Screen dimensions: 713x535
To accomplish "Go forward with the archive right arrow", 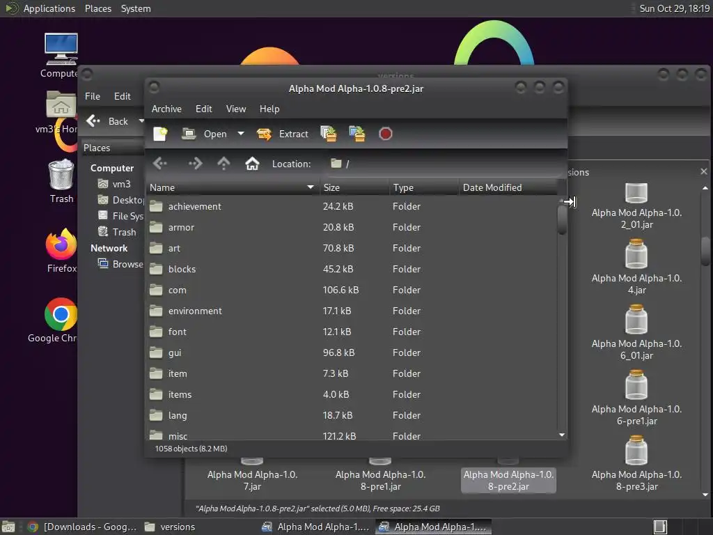I will [195, 163].
